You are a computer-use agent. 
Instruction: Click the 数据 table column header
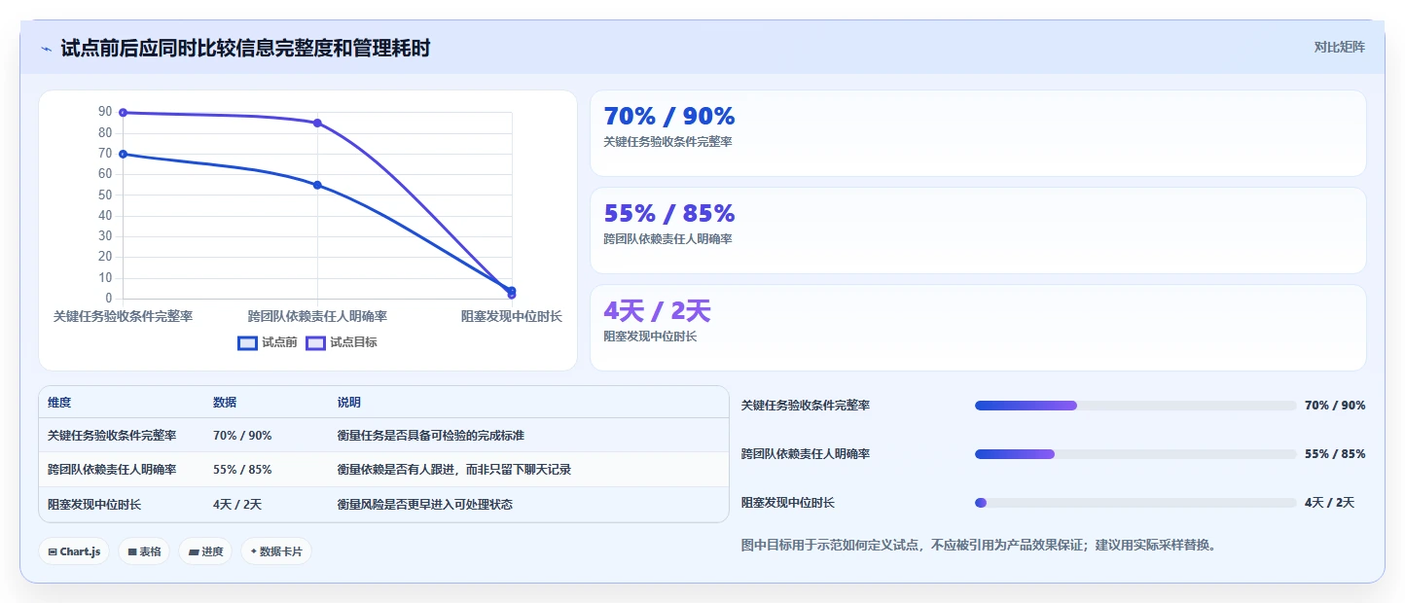pos(225,403)
